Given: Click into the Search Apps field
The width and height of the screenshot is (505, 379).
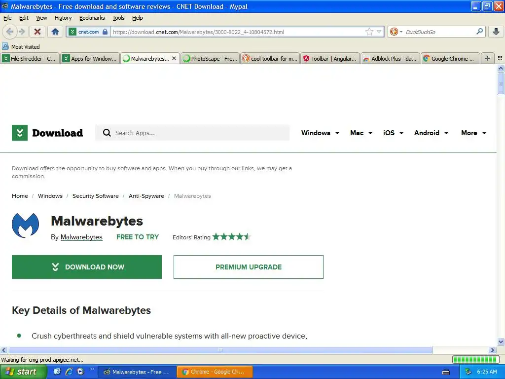Looking at the screenshot, I should click(x=192, y=133).
